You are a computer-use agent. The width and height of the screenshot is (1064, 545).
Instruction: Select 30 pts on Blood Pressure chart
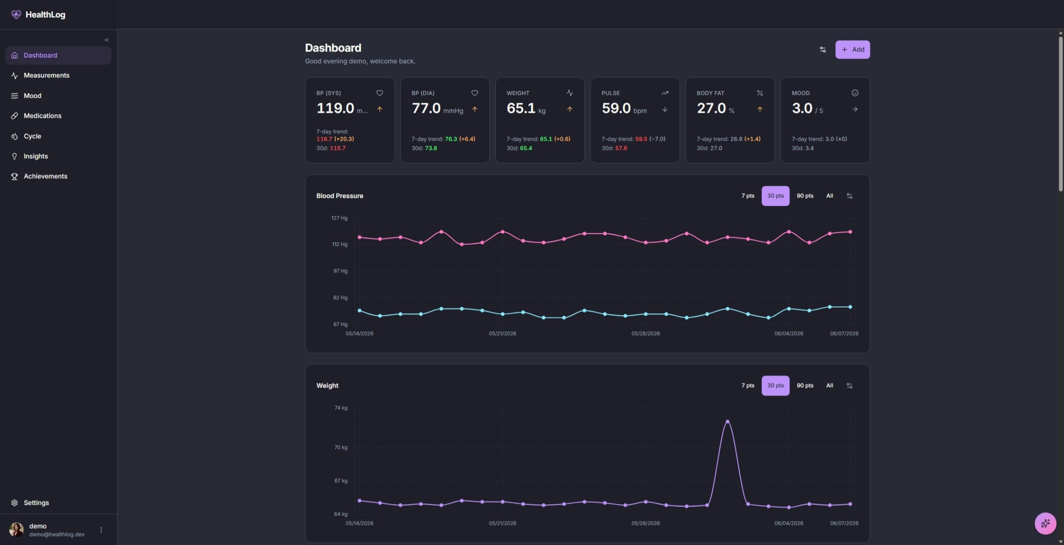coord(775,196)
